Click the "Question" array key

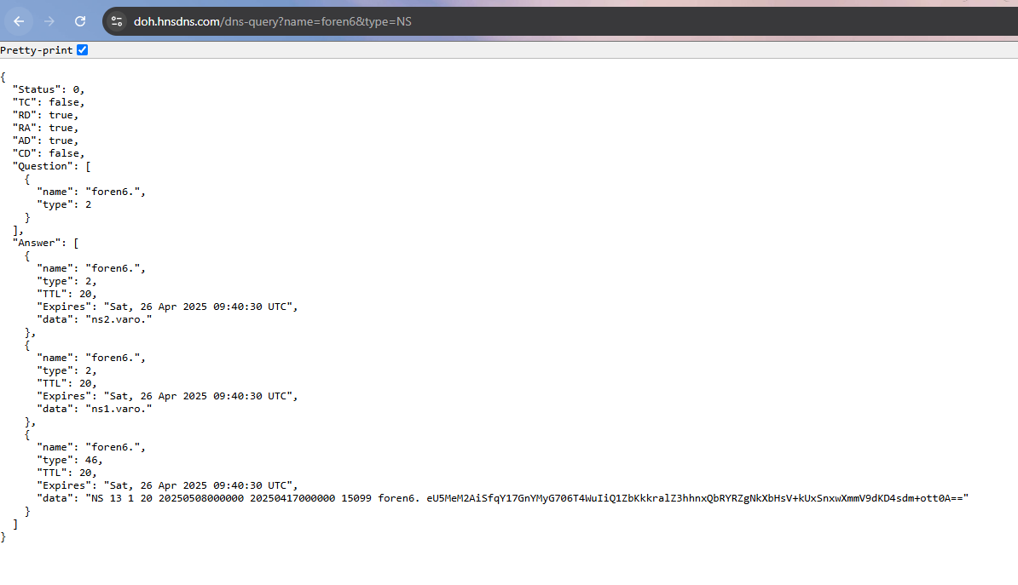43,166
